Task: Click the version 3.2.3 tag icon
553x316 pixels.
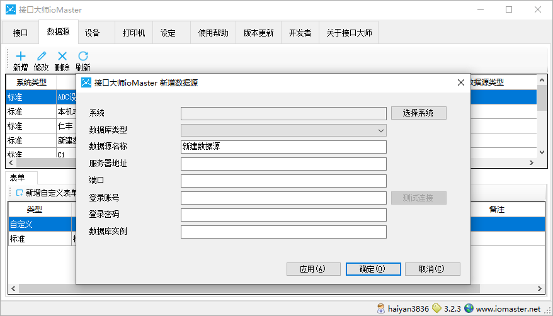Action: [436, 308]
